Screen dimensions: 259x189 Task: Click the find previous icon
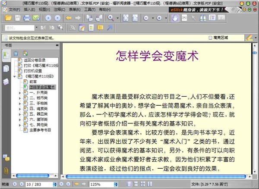click(43, 28)
